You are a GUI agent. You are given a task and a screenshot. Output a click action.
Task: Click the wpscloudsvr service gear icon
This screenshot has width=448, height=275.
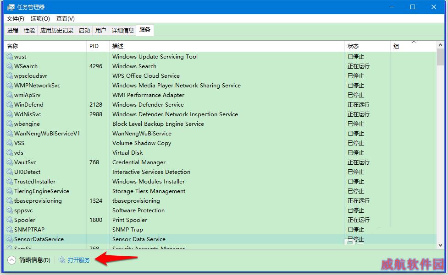click(x=10, y=76)
